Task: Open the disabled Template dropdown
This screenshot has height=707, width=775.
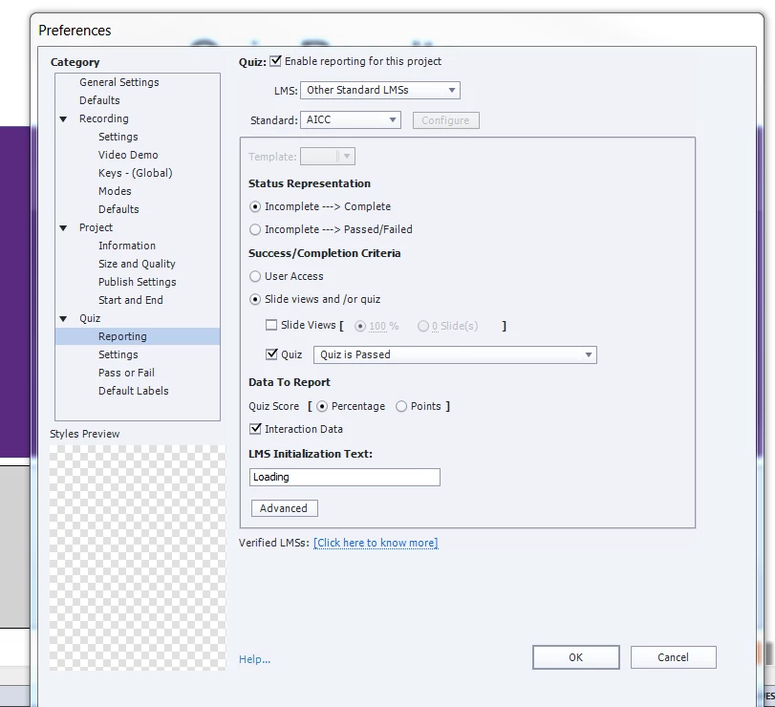Action: (328, 157)
